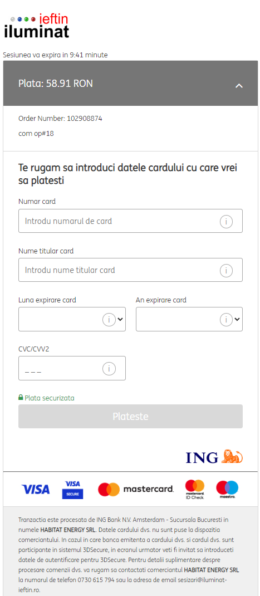
Task: Focus the Nume titular card input field
Action: 130,270
